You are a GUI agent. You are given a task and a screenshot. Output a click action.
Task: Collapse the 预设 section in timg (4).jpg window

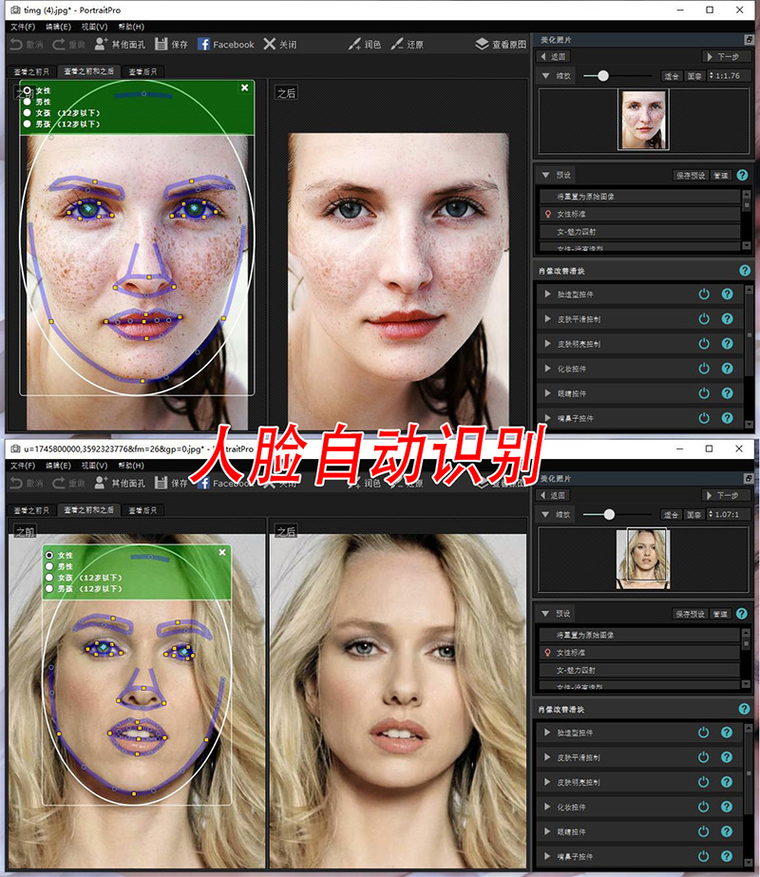[x=545, y=175]
